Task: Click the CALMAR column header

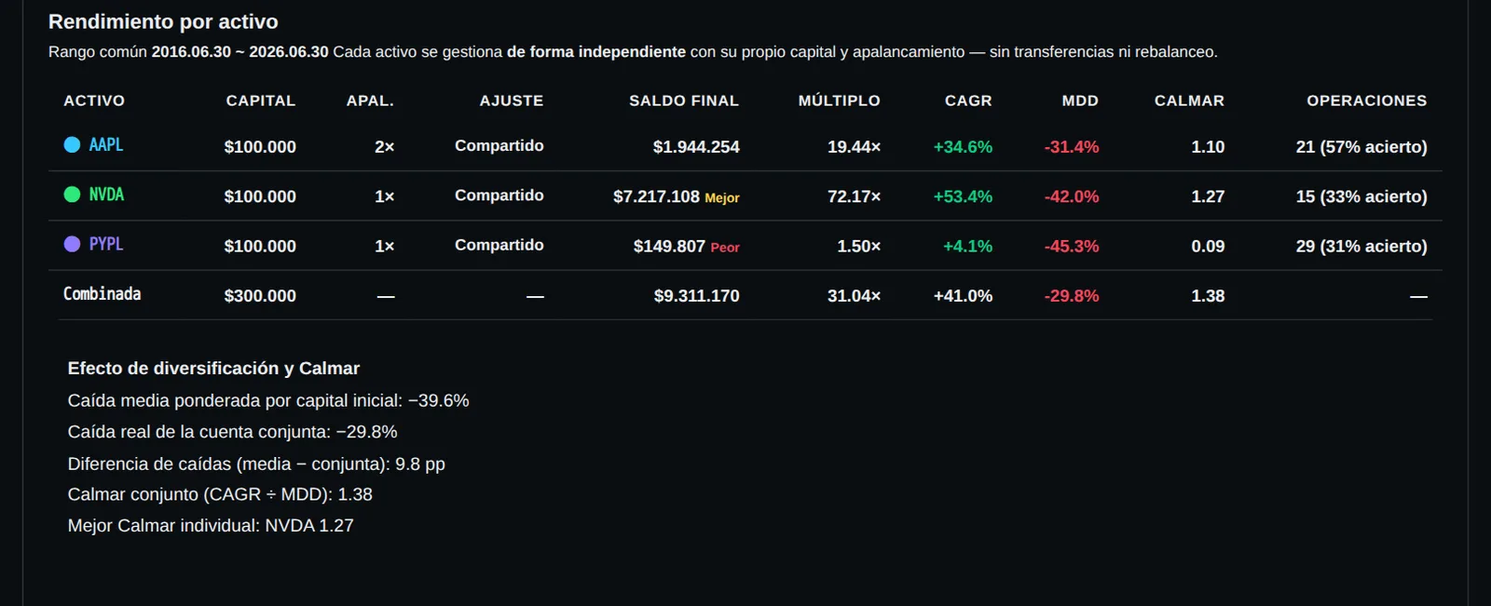Action: [1189, 101]
